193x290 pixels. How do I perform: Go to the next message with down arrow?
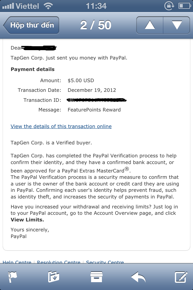(177, 25)
